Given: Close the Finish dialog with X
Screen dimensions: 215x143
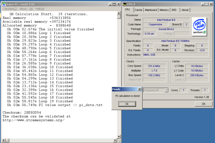Looking at the screenshot, I should [139, 89].
